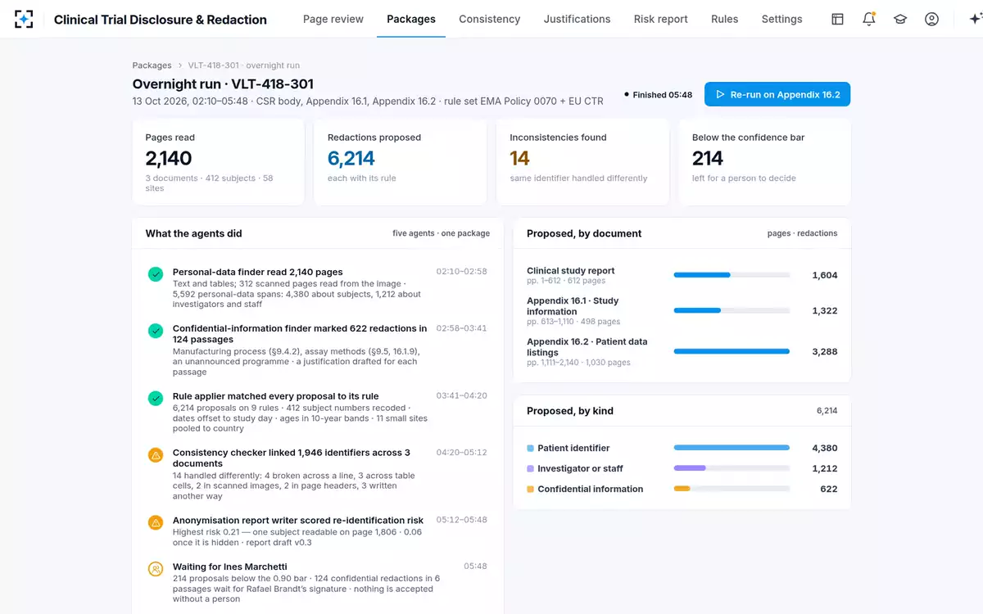Click orange swatch beside Confidential information

tap(530, 490)
